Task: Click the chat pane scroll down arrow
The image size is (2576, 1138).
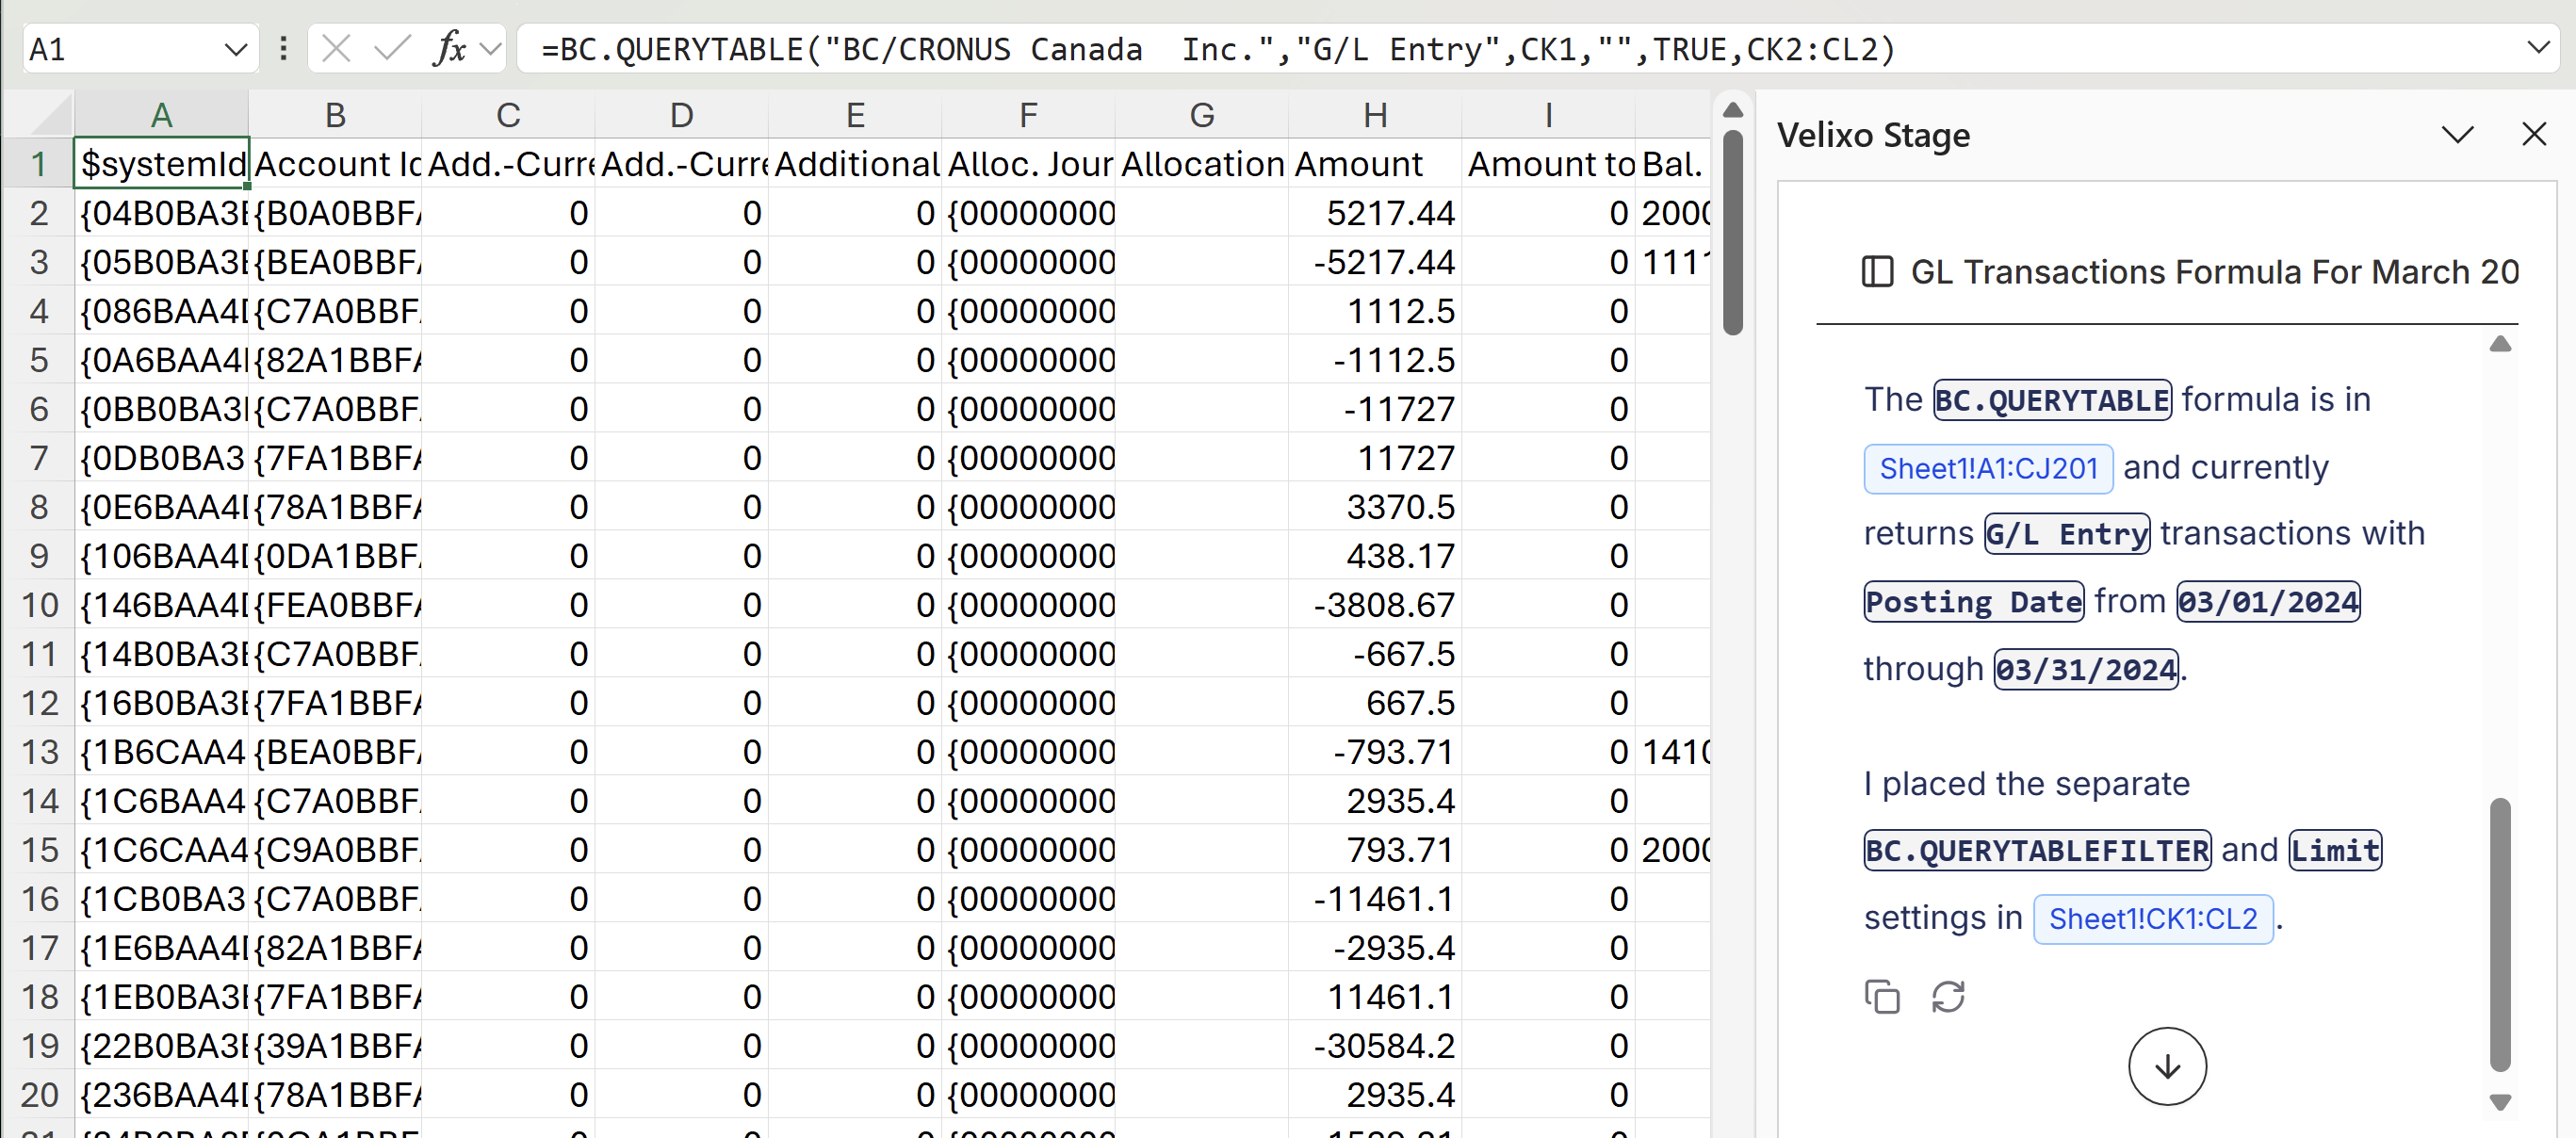Action: [x=2500, y=1102]
